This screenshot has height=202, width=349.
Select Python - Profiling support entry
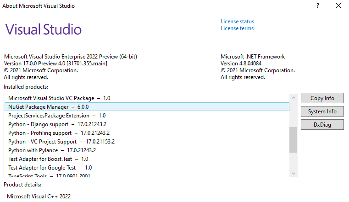pos(147,133)
